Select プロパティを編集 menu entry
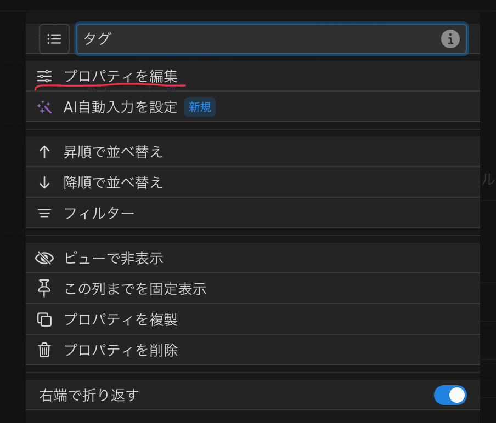The height and width of the screenshot is (423, 496). (x=121, y=77)
